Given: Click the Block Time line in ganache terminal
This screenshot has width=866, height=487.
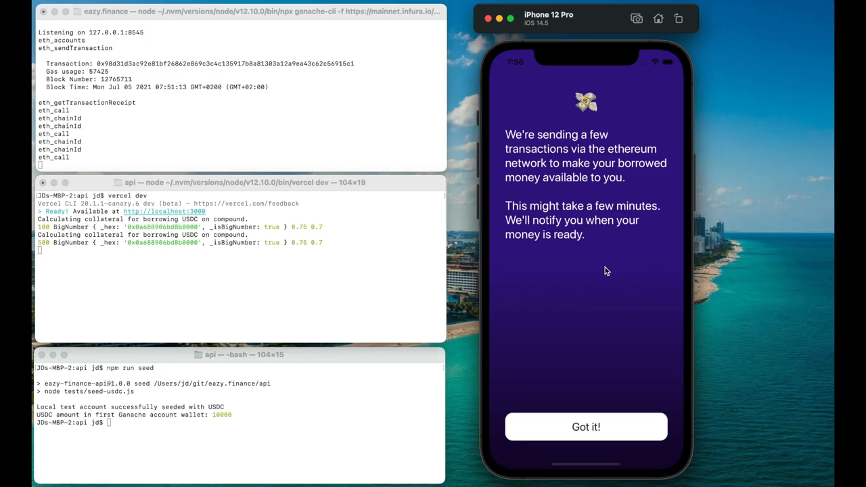Looking at the screenshot, I should pos(157,87).
